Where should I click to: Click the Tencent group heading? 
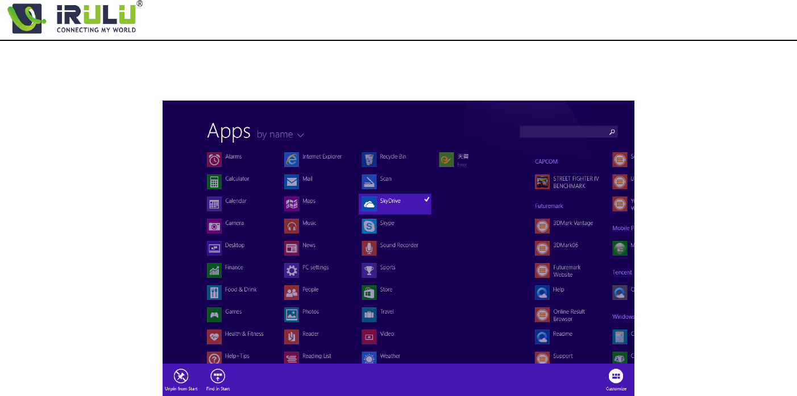pyautogui.click(x=622, y=272)
